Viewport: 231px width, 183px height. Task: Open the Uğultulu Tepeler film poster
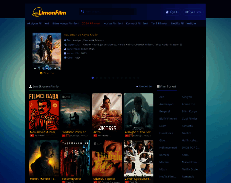point(107,158)
